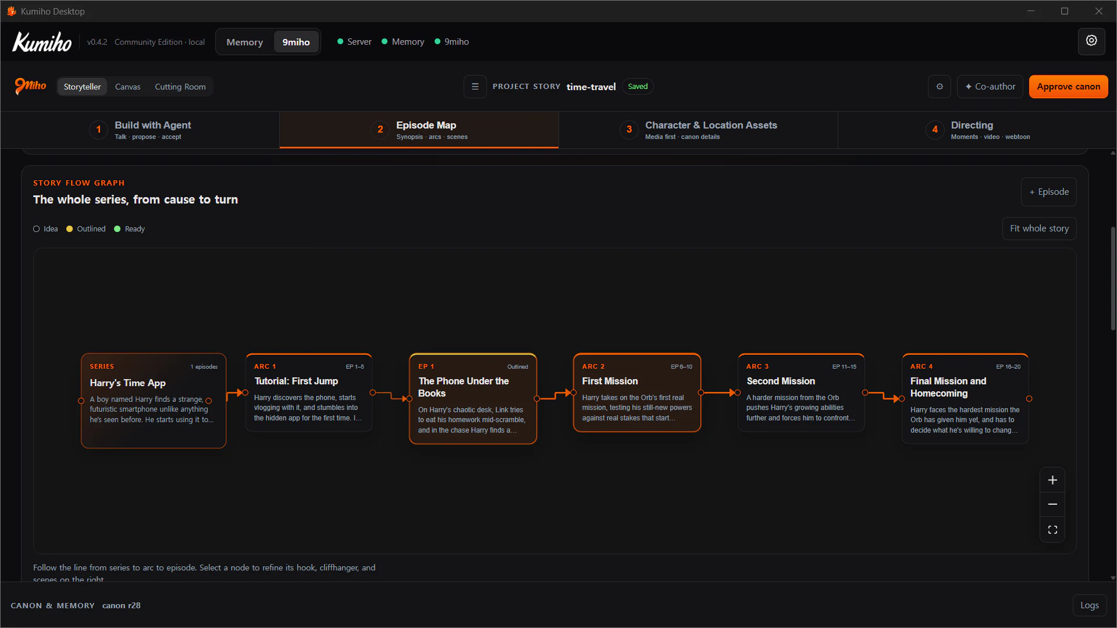Click the fit view fullscreen icon
This screenshot has width=1117, height=628.
point(1052,530)
